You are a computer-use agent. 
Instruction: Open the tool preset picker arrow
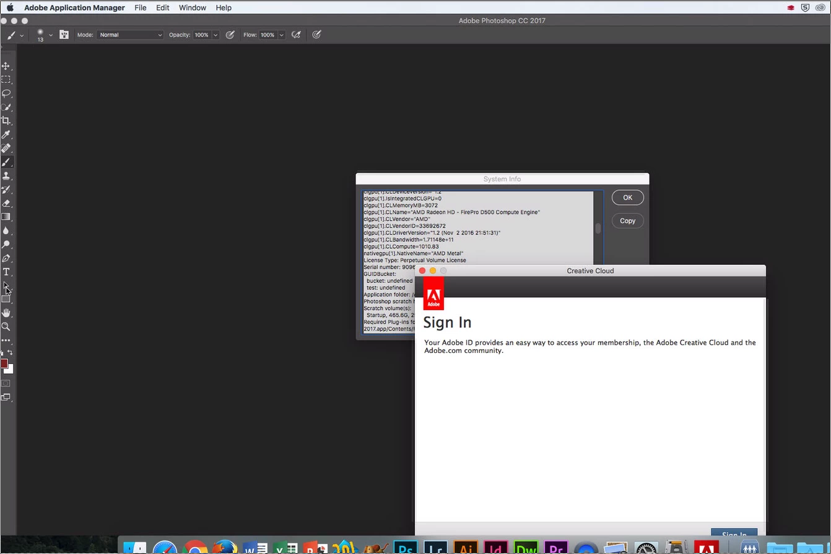(x=22, y=35)
